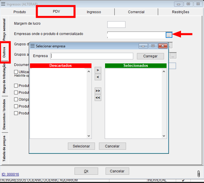Open hamburger menu of Ingressos window
This screenshot has width=204, height=183.
pyautogui.click(x=3, y=4)
